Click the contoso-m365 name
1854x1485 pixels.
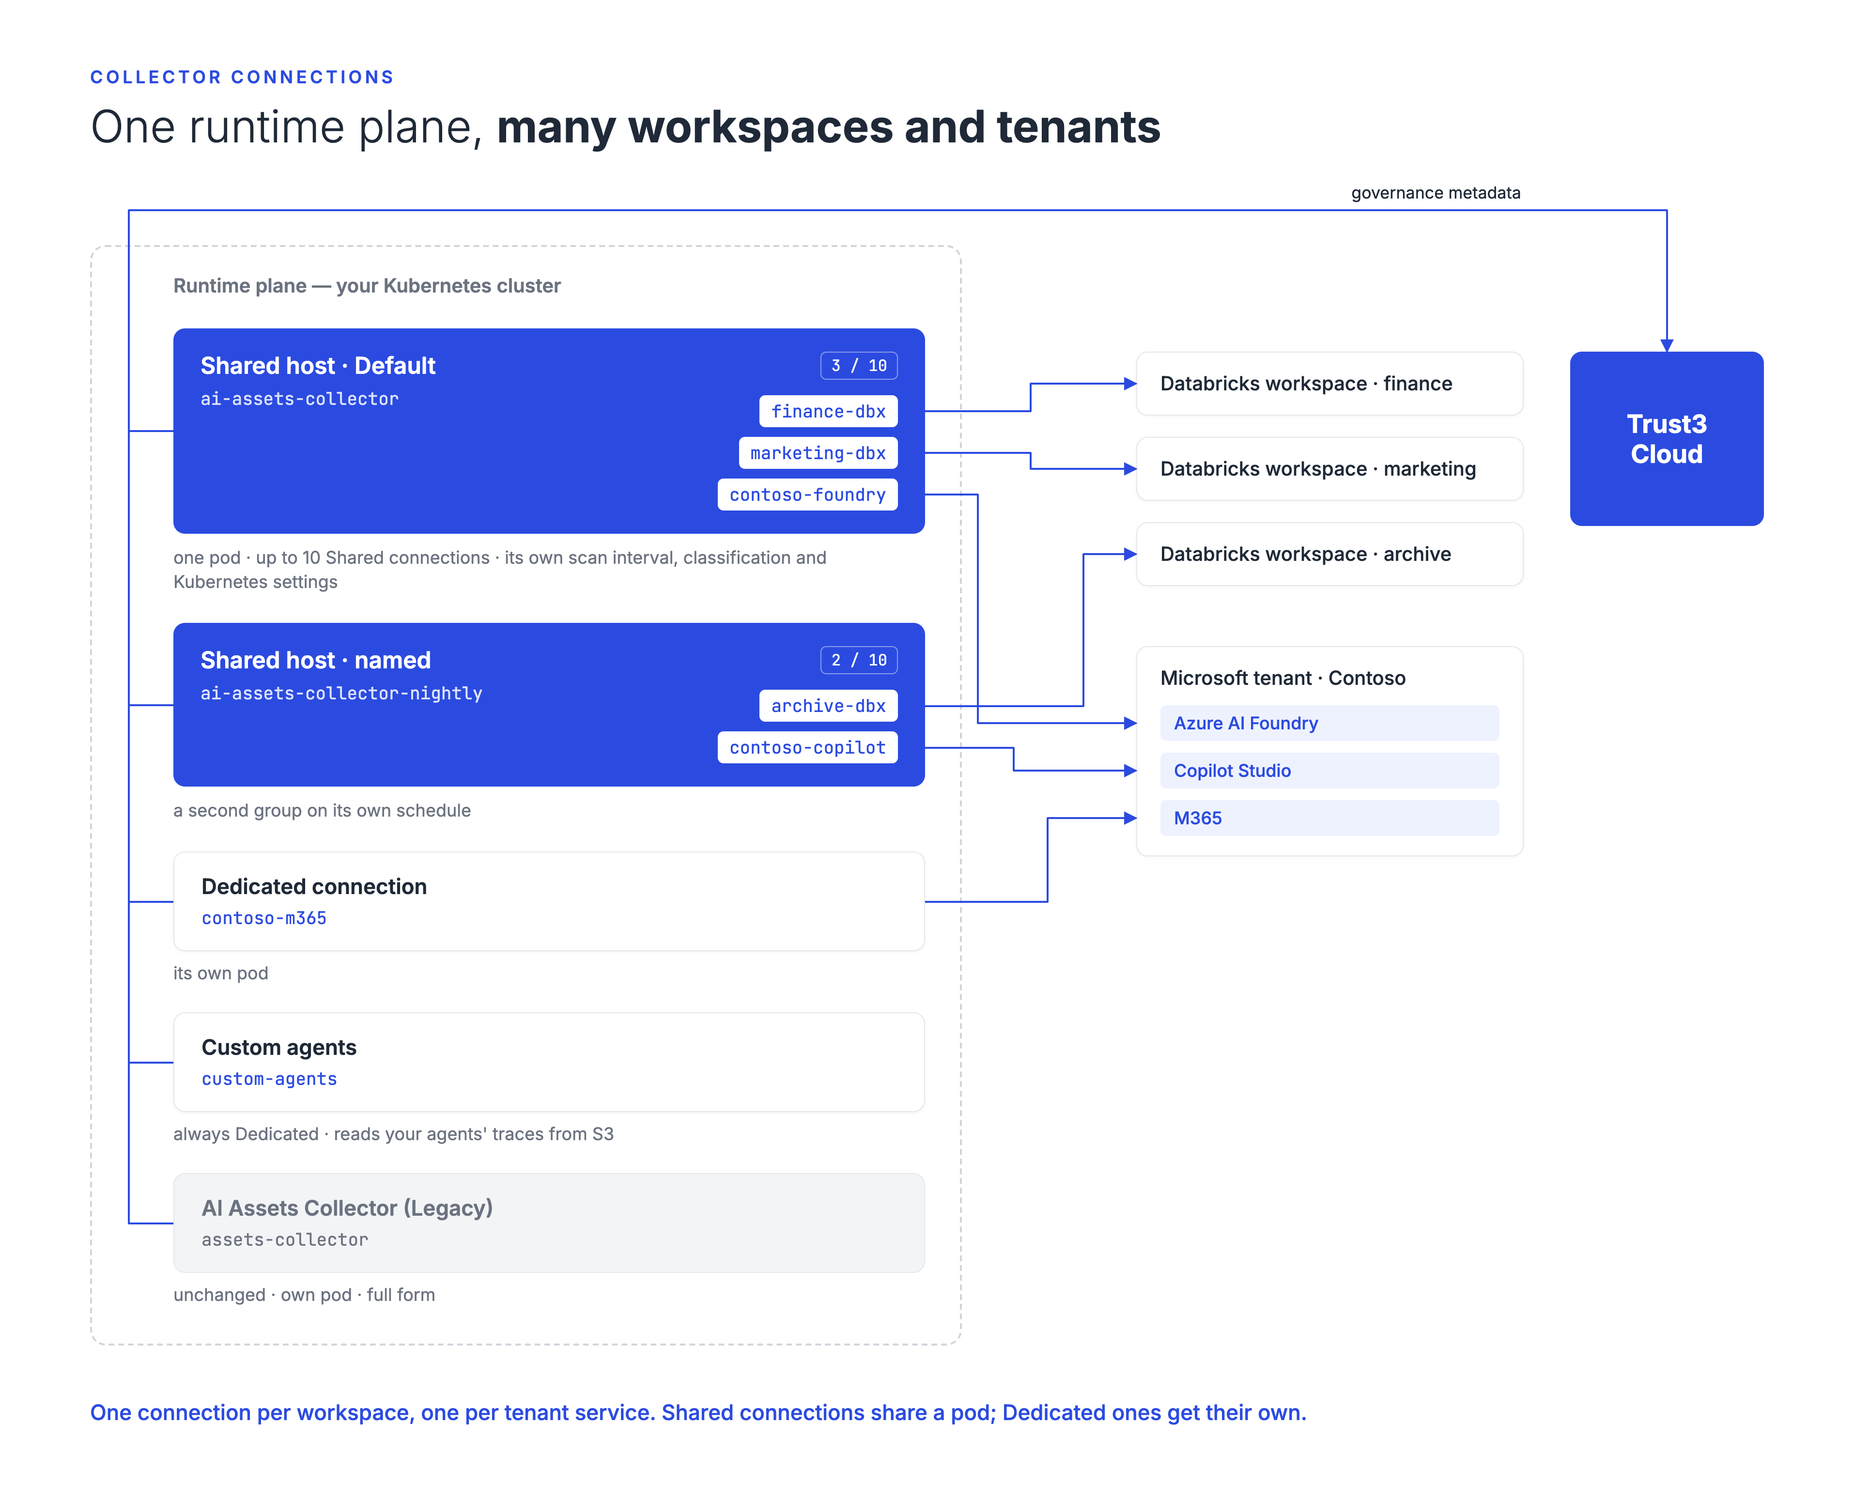(264, 918)
